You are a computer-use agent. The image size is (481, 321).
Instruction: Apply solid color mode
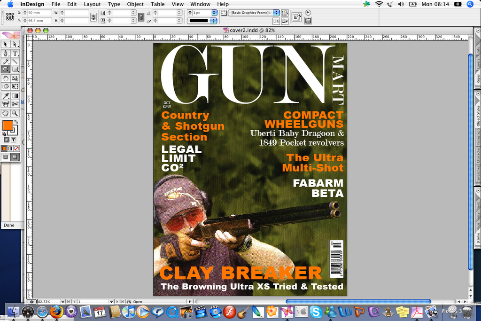pyautogui.click(x=4, y=149)
